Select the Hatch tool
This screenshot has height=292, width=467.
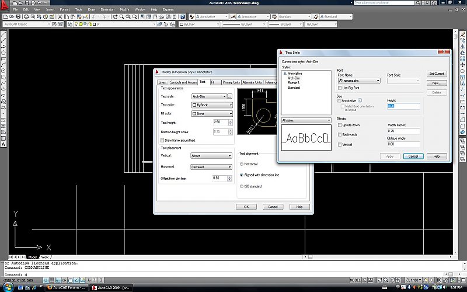[4, 120]
